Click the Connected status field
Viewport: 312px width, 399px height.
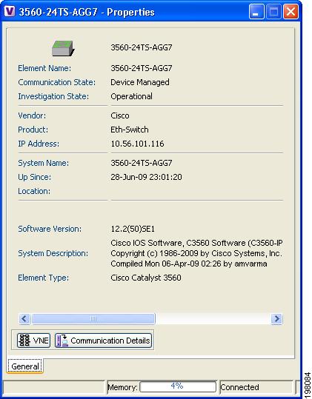pyautogui.click(x=256, y=387)
